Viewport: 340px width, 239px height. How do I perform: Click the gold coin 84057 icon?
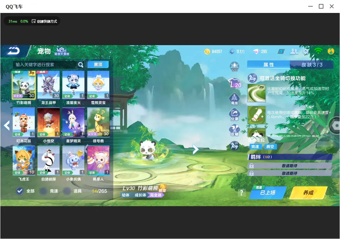click(x=207, y=51)
